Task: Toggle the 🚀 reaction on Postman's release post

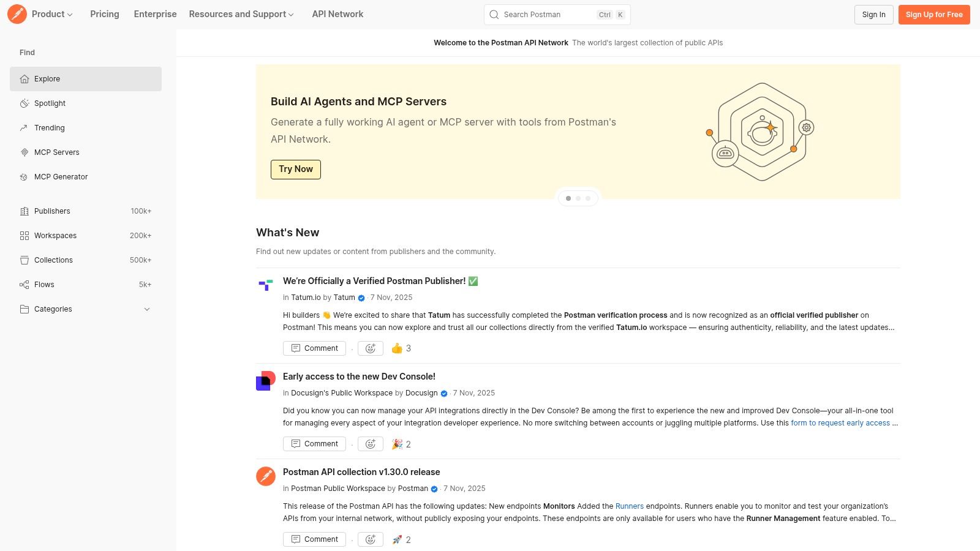Action: coord(401,539)
